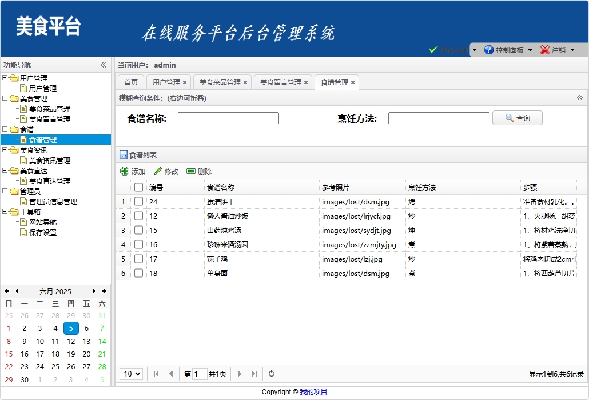Click the 查询 search button

point(517,118)
